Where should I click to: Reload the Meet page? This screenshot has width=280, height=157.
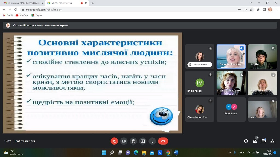click(16, 10)
